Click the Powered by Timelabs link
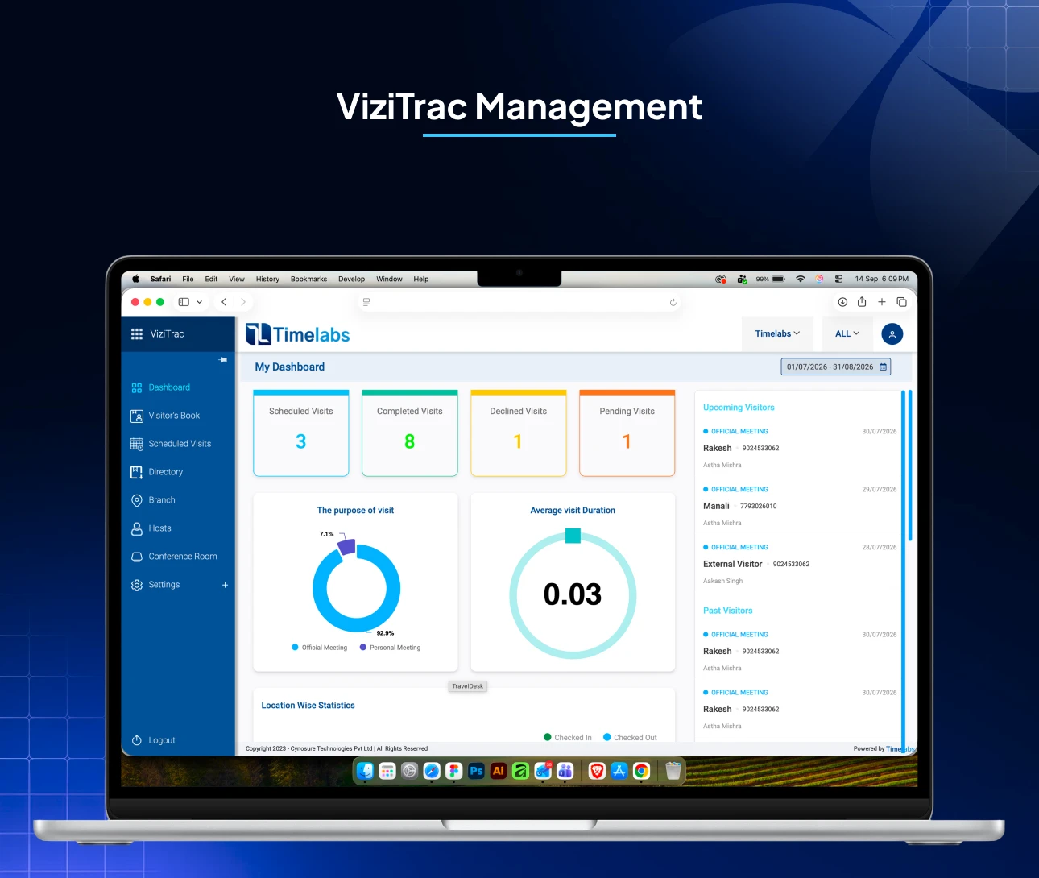Viewport: 1039px width, 878px height. click(884, 749)
